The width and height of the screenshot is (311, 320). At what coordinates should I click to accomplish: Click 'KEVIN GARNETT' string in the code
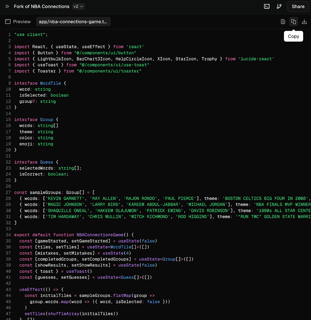point(65,198)
